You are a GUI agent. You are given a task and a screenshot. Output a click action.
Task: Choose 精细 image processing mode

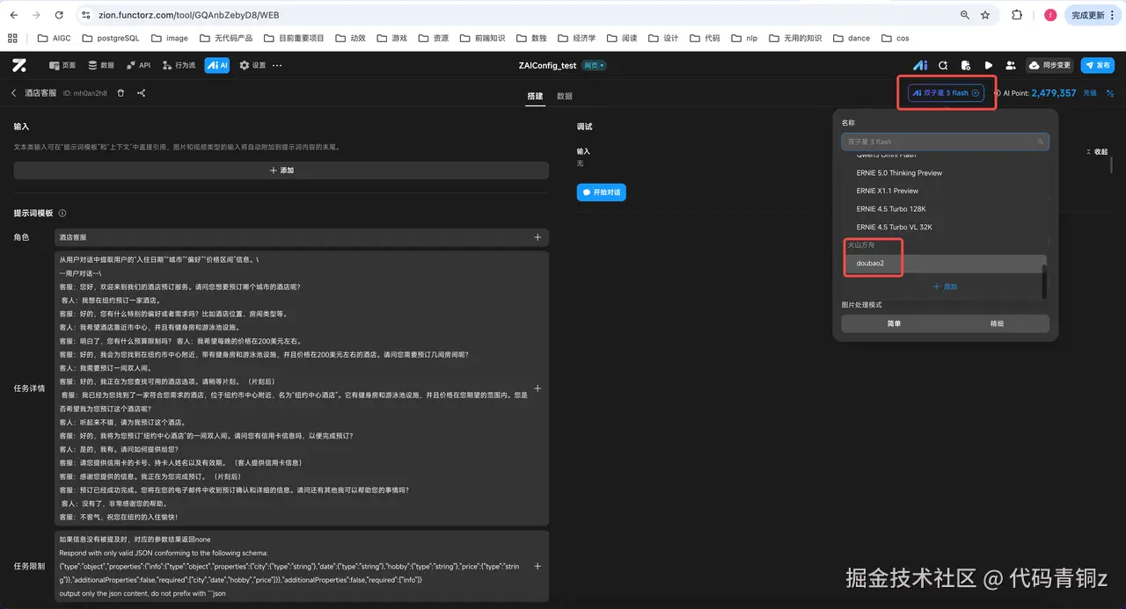(x=997, y=323)
